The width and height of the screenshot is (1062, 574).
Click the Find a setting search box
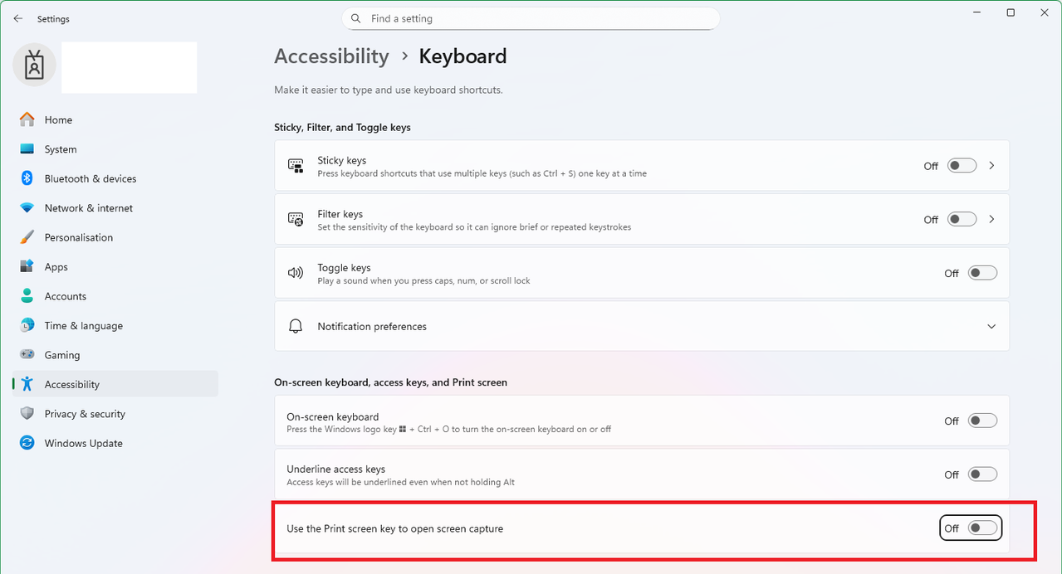click(531, 18)
